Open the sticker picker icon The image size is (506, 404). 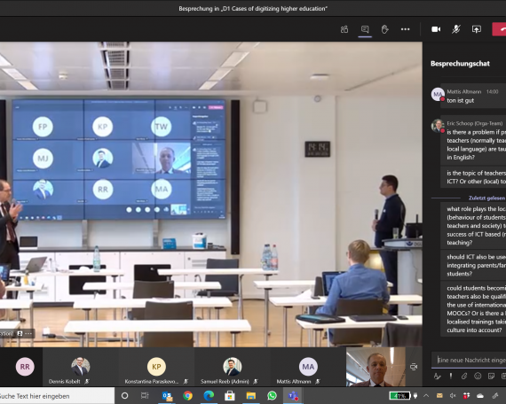pyautogui.click(x=491, y=376)
